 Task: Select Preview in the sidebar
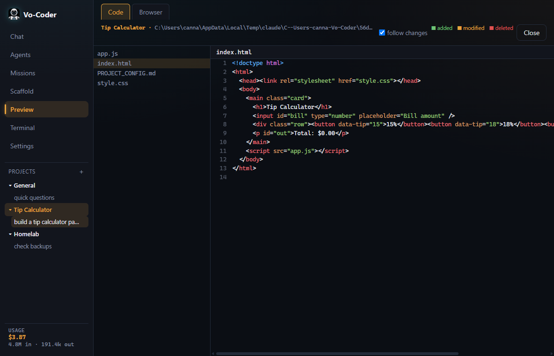point(47,109)
